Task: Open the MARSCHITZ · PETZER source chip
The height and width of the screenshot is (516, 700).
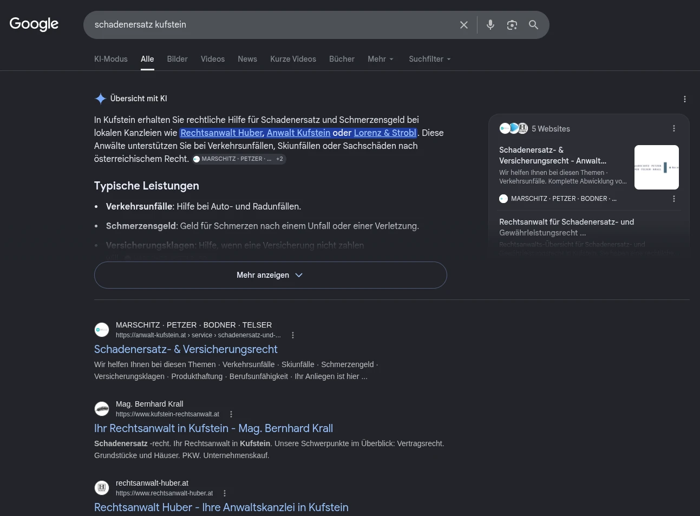Action: coord(239,159)
